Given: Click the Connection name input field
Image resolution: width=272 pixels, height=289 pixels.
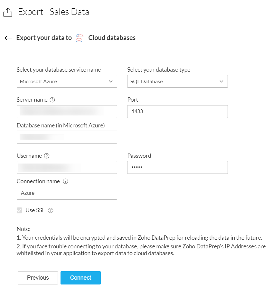Looking at the screenshot, I should (67, 193).
